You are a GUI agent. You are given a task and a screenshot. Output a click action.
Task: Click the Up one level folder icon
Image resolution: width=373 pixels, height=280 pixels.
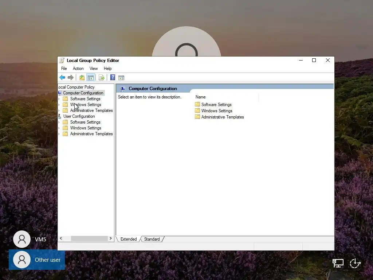82,77
